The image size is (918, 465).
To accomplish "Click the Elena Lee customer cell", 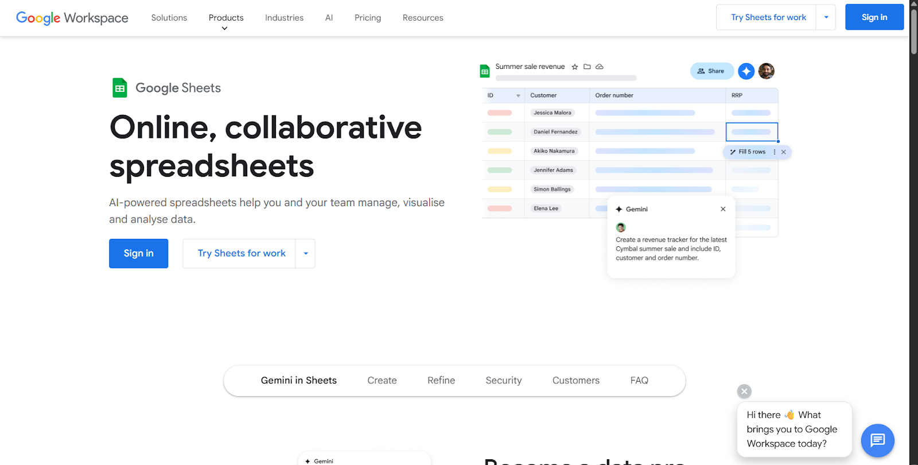I will (546, 208).
